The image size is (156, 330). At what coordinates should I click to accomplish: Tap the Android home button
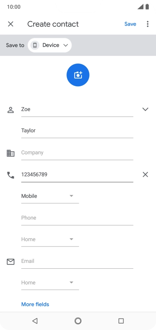(x=78, y=321)
